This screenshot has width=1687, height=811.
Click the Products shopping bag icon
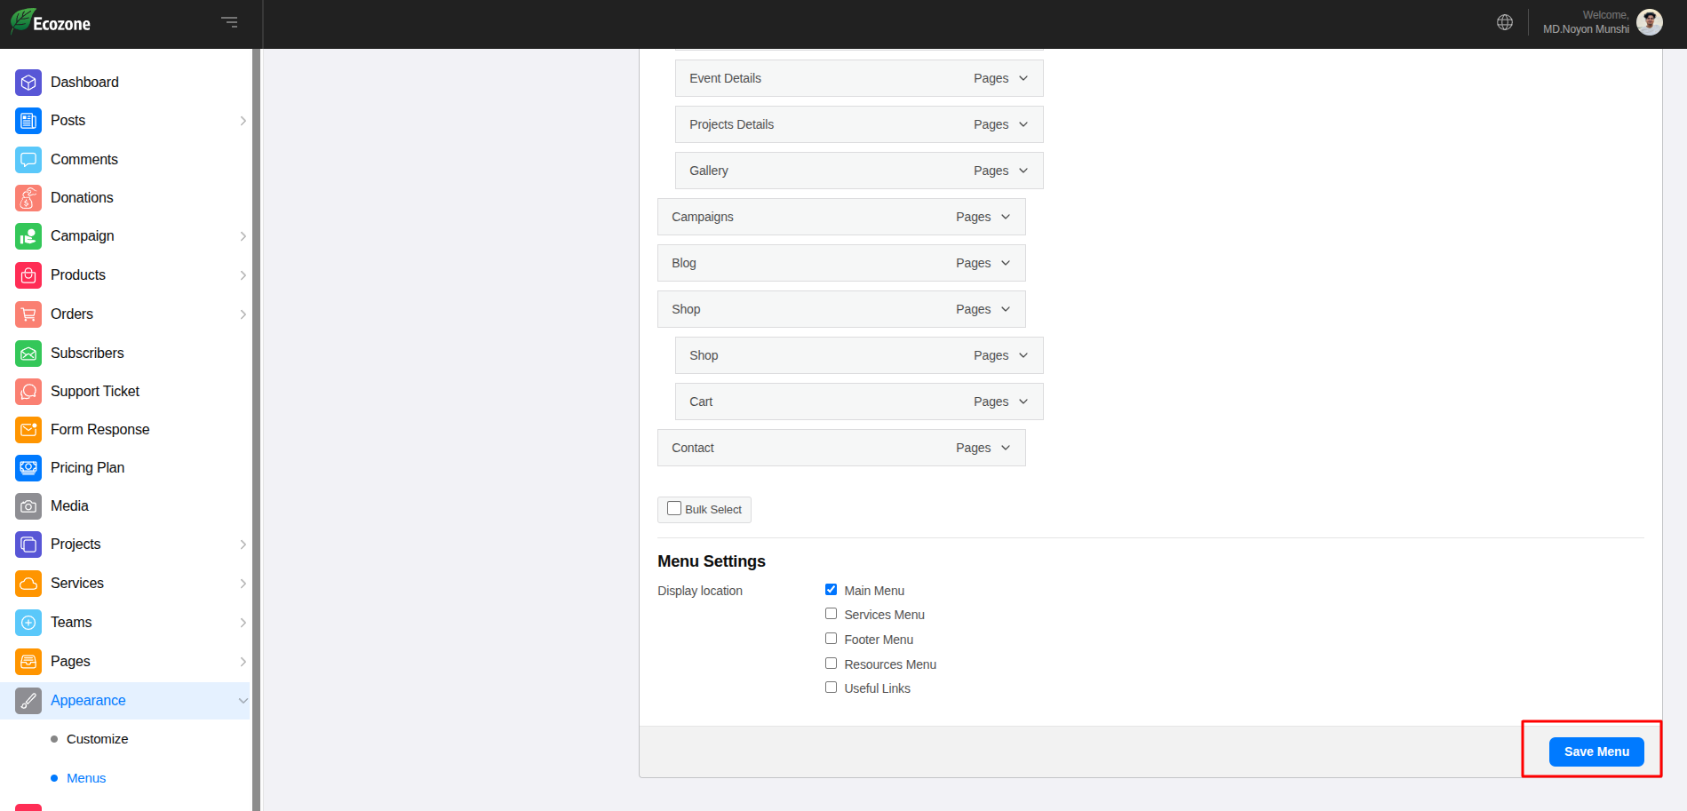point(28,275)
